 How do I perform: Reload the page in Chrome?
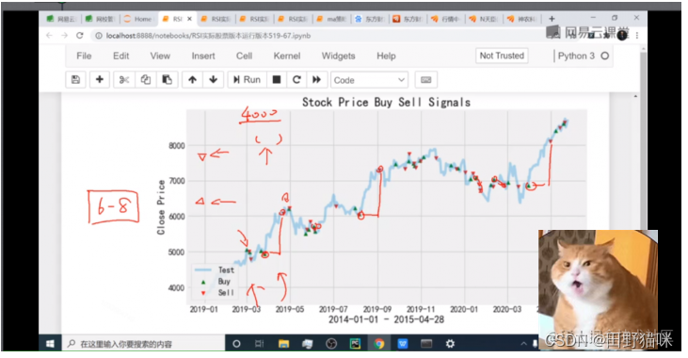tap(79, 36)
